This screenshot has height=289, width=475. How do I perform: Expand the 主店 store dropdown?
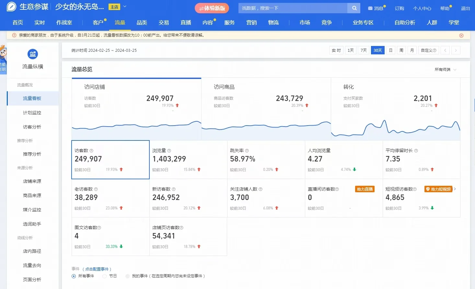click(125, 6)
